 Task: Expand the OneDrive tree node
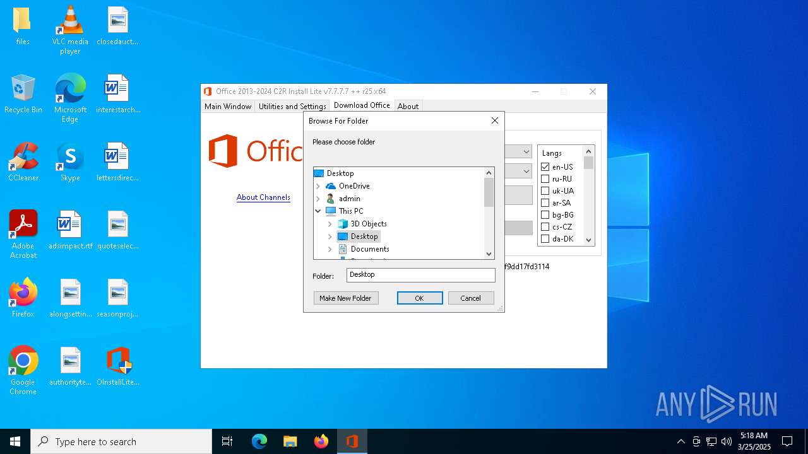click(318, 186)
